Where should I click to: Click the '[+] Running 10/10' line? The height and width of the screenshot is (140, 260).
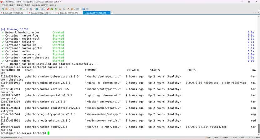pyautogui.click(x=14, y=29)
